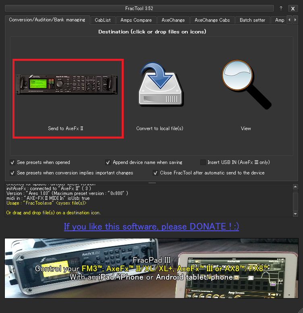Click the donate link
Viewport: 303px width, 313px height.
[151, 226]
